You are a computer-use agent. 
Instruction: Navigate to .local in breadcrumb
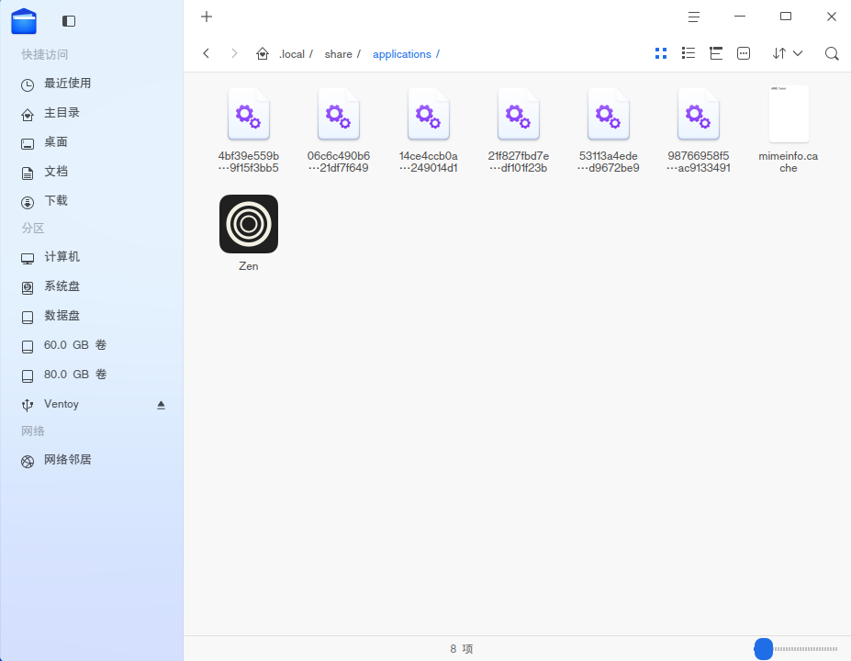292,54
